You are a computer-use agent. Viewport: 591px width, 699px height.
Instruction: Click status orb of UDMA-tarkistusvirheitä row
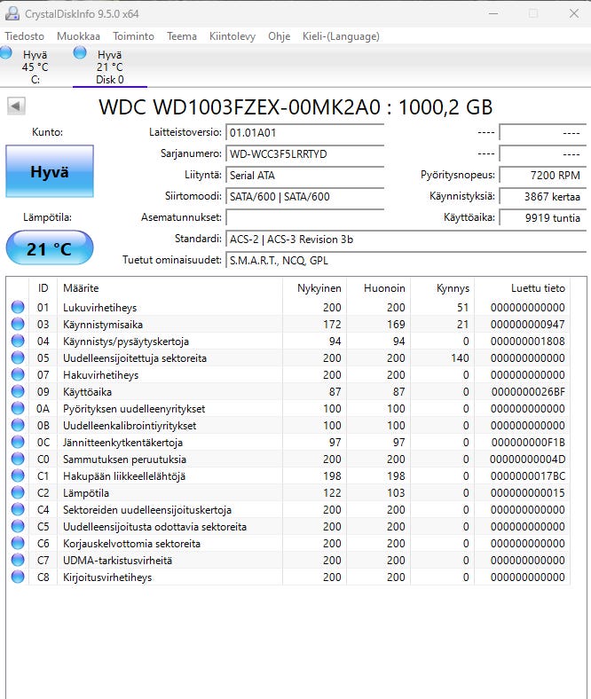[x=18, y=560]
